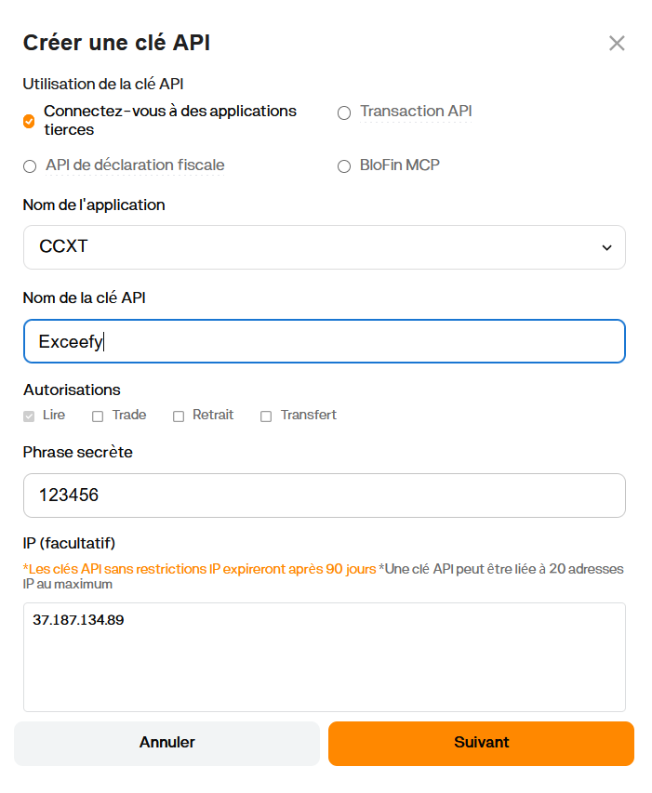Click the BloFin MCP label text

pos(400,165)
